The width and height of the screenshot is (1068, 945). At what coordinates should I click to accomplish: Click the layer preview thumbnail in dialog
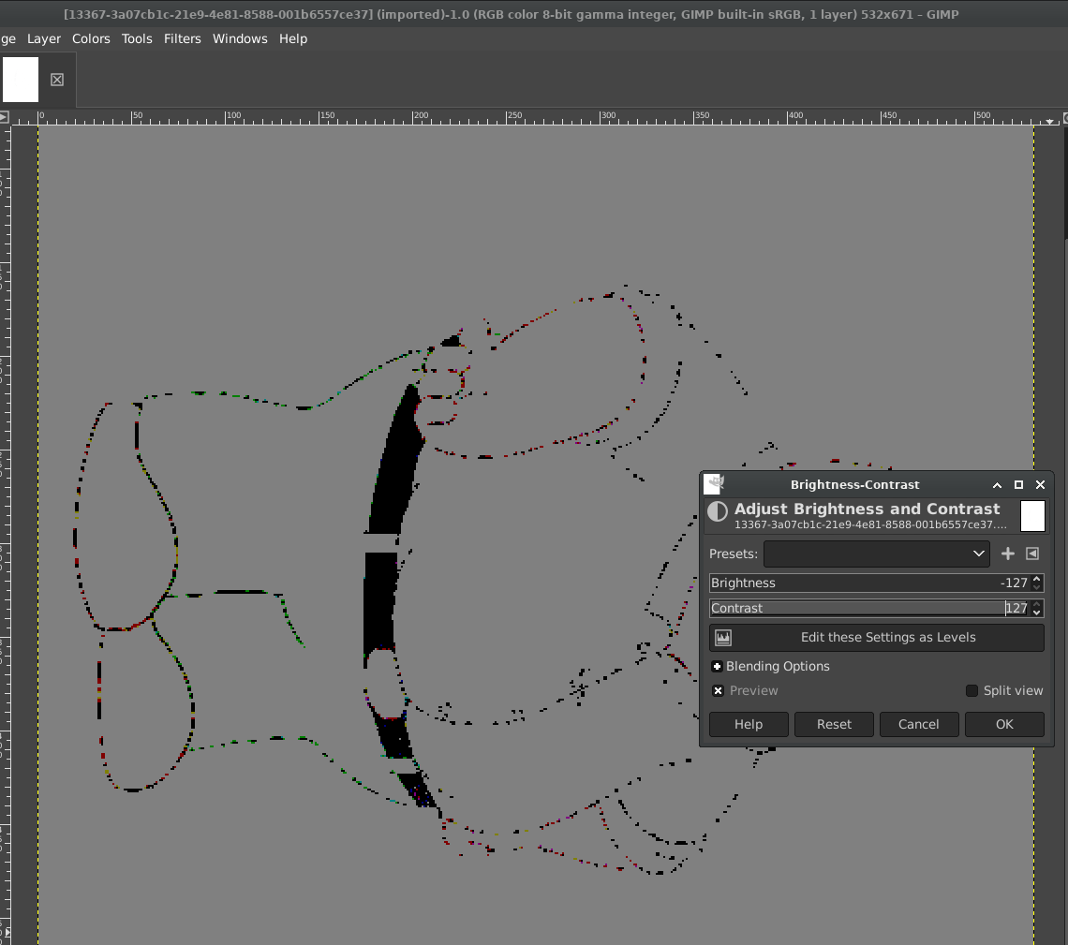click(x=1032, y=515)
